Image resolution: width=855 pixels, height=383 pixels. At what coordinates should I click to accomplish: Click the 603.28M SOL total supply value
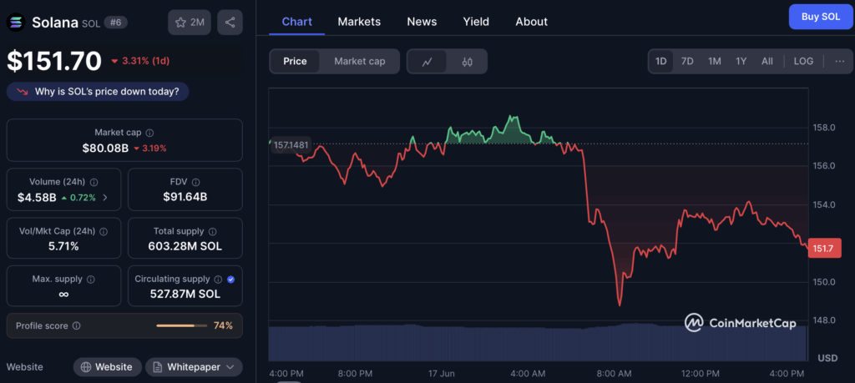pyautogui.click(x=185, y=246)
